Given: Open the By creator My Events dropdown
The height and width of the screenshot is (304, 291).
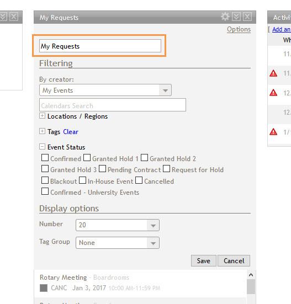Looking at the screenshot, I should point(105,90).
